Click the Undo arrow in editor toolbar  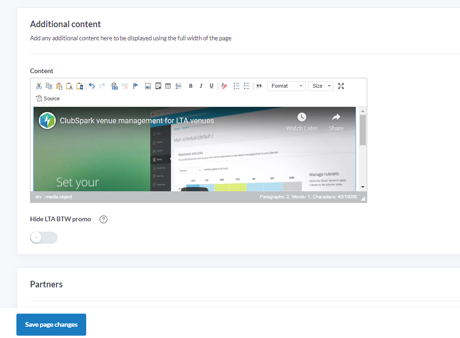(x=92, y=86)
